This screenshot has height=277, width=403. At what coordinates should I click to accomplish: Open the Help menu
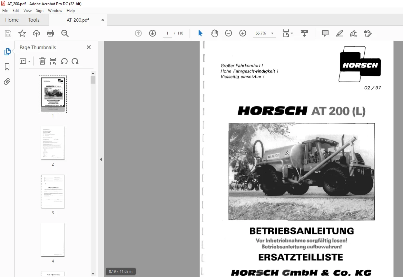[71, 11]
